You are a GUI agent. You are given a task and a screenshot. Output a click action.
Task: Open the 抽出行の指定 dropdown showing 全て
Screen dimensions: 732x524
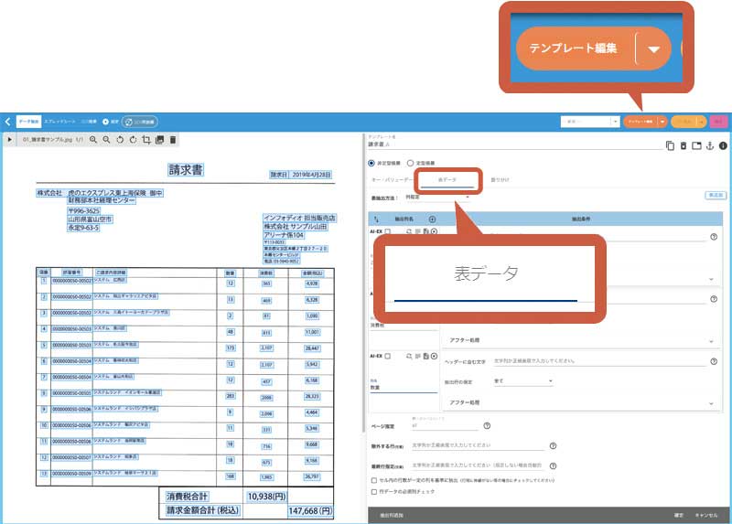click(x=522, y=381)
